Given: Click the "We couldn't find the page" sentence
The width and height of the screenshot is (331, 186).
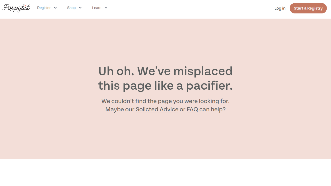Looking at the screenshot, I should (165, 101).
